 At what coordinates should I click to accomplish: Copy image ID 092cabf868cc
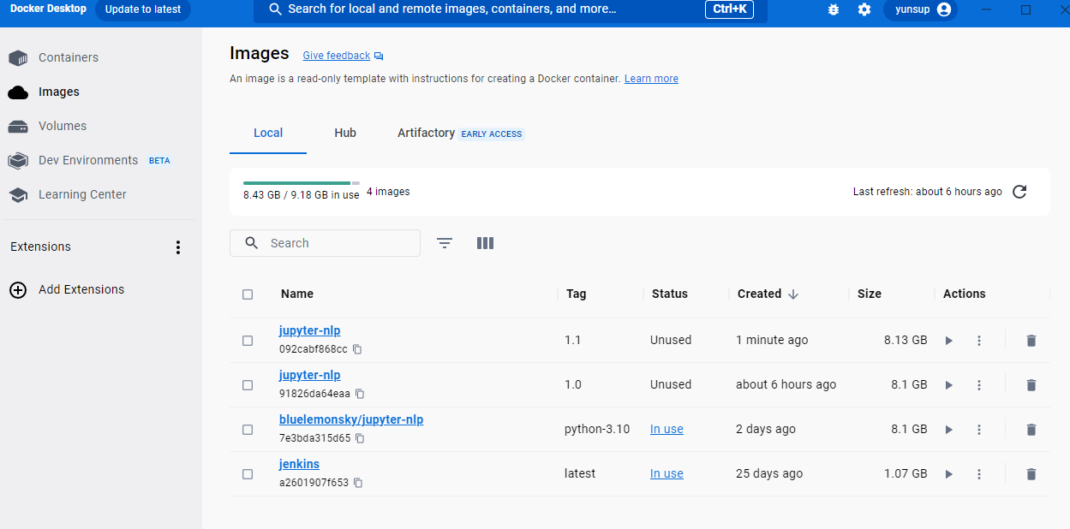coord(357,349)
